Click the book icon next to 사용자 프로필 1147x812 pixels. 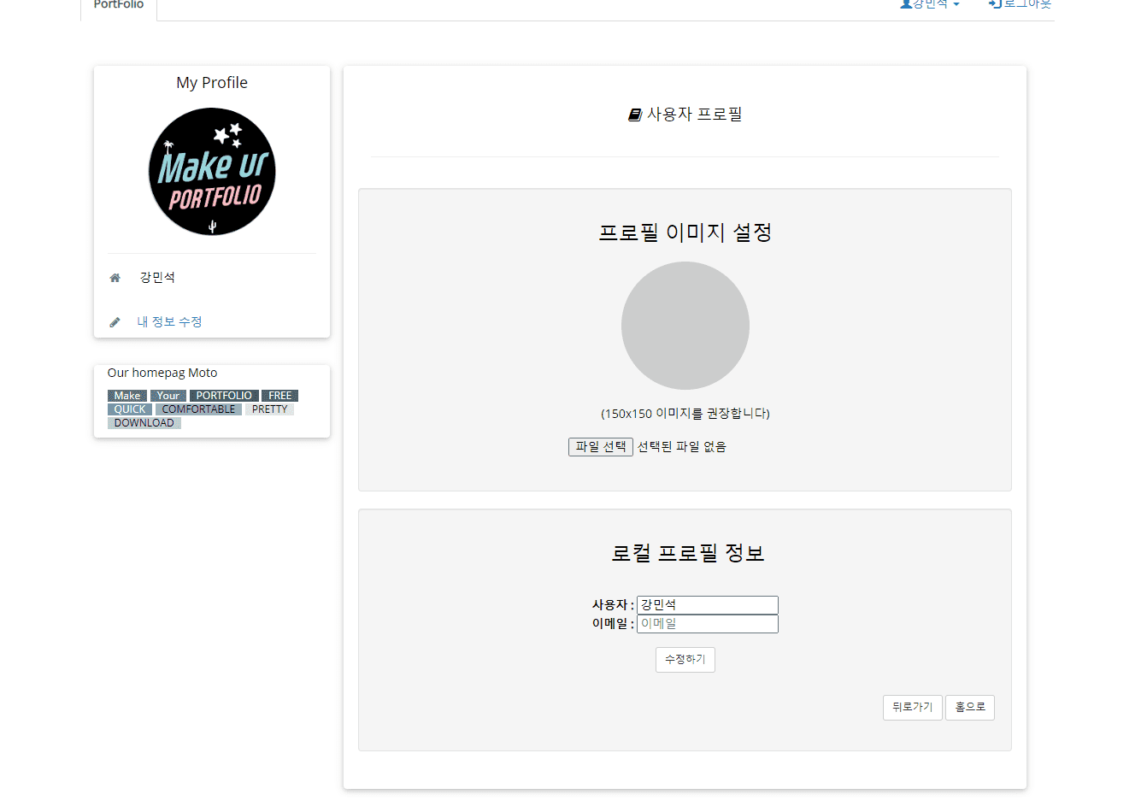(x=635, y=115)
